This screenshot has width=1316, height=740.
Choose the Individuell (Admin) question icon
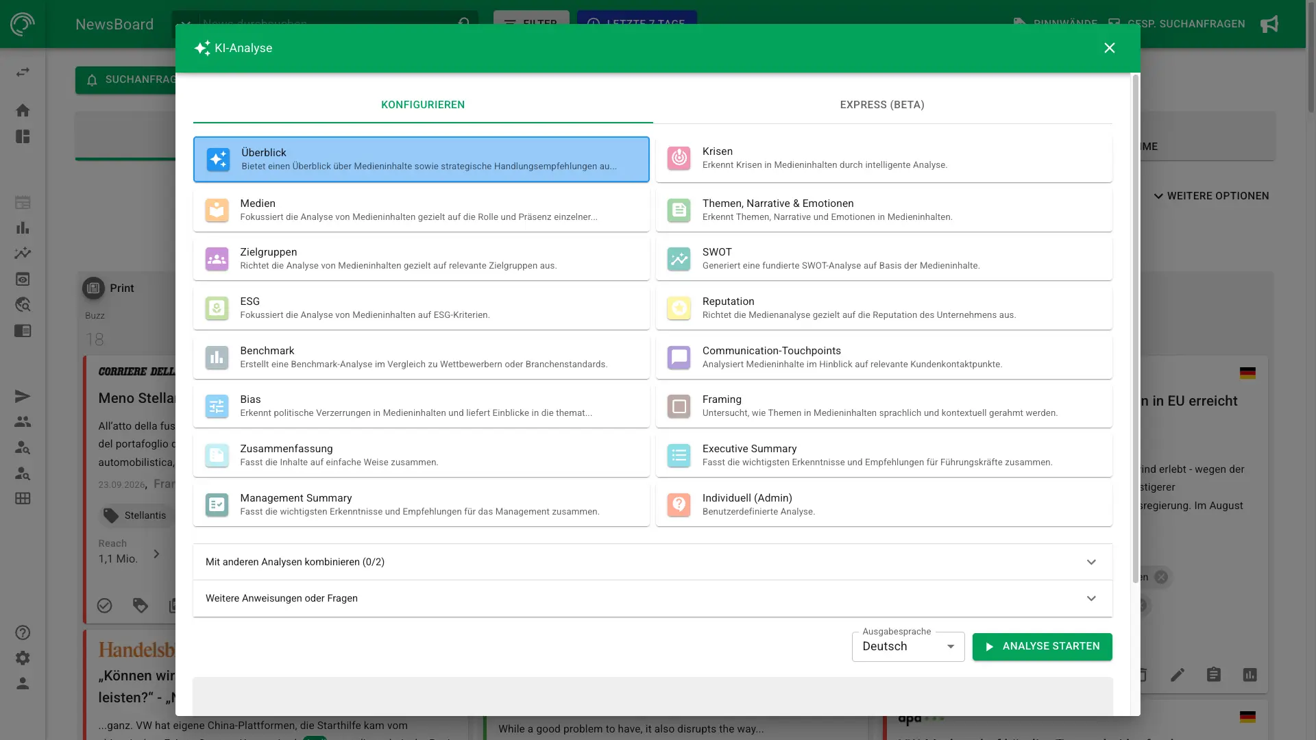click(679, 505)
